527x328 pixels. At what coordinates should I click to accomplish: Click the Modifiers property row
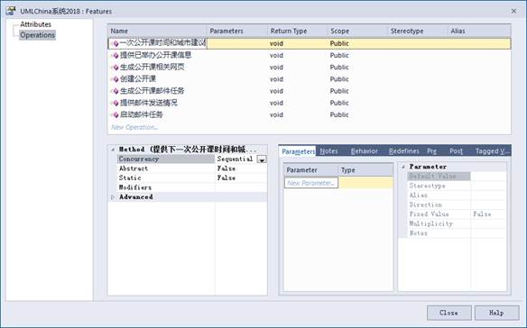[192, 187]
